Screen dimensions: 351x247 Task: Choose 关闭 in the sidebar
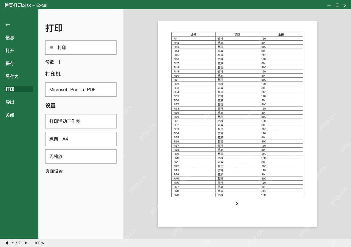pyautogui.click(x=10, y=115)
